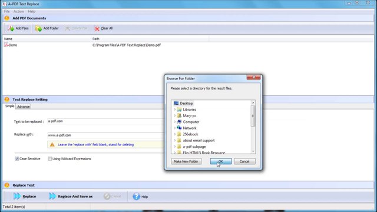Click the Clear All red X icon

click(97, 28)
